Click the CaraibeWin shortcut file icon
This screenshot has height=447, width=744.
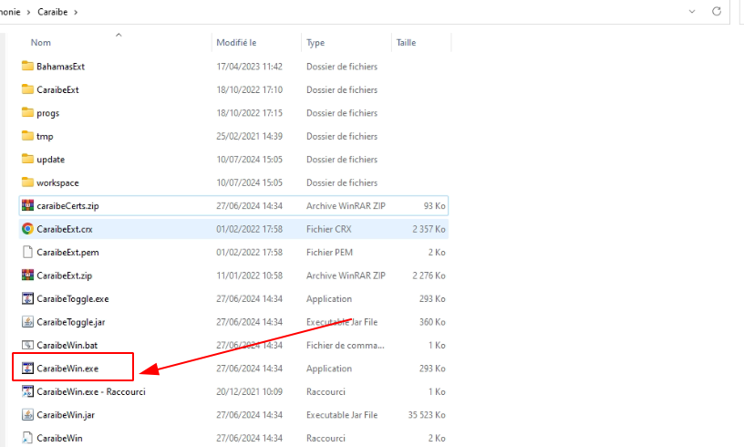point(27,438)
